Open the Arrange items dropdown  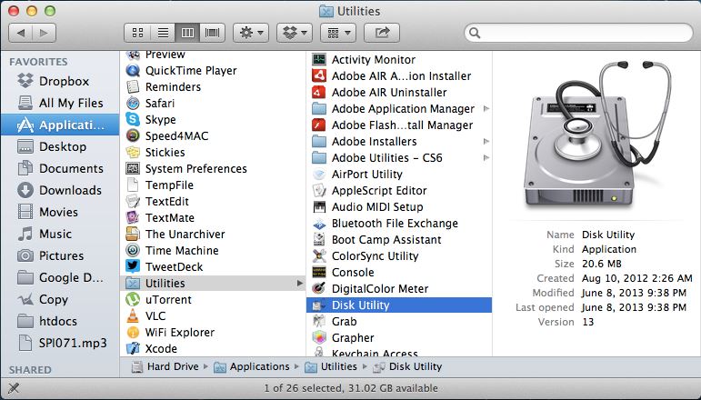pyautogui.click(x=338, y=33)
